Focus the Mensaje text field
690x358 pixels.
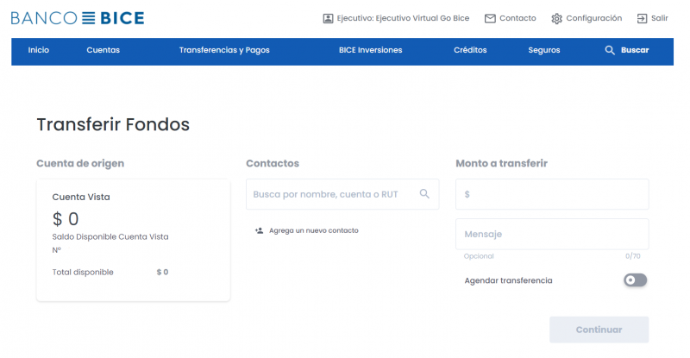[552, 235]
